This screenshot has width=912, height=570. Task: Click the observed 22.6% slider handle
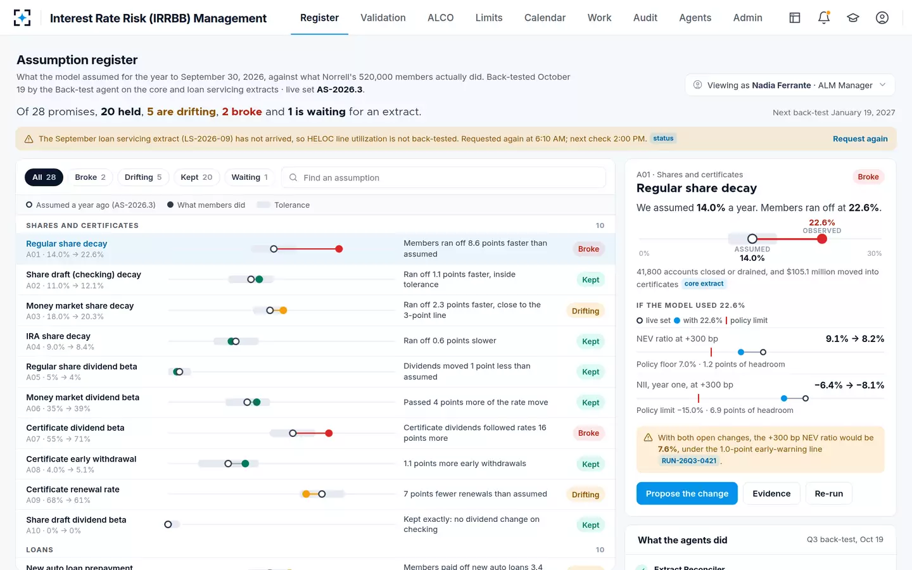[822, 239]
